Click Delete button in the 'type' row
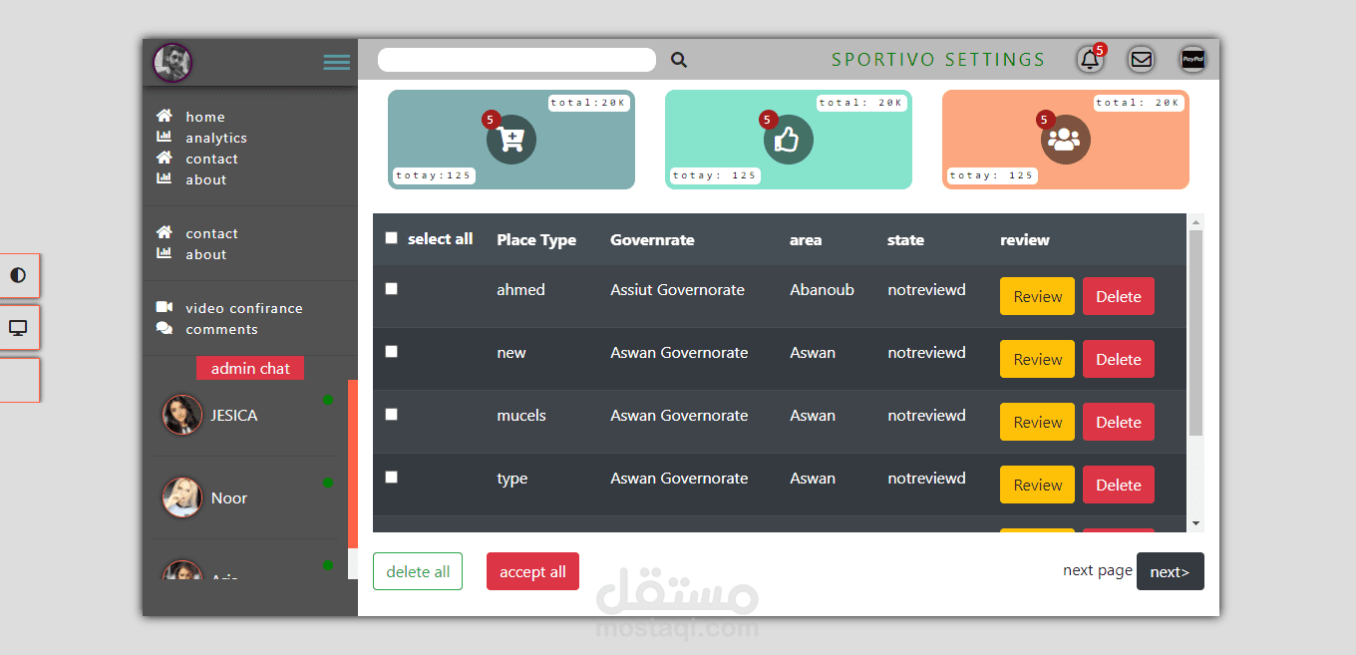 click(x=1119, y=485)
